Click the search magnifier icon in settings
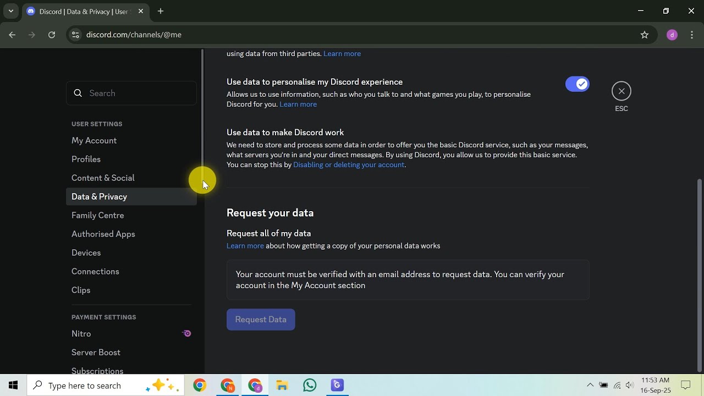The image size is (704, 396). click(78, 93)
